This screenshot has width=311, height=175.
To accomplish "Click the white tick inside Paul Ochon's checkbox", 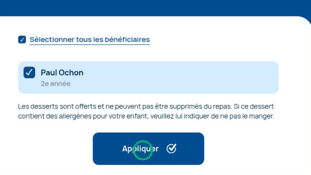I will (x=29, y=73).
